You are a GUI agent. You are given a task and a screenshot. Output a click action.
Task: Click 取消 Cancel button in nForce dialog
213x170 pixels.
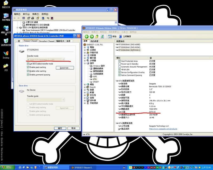coord(73,128)
